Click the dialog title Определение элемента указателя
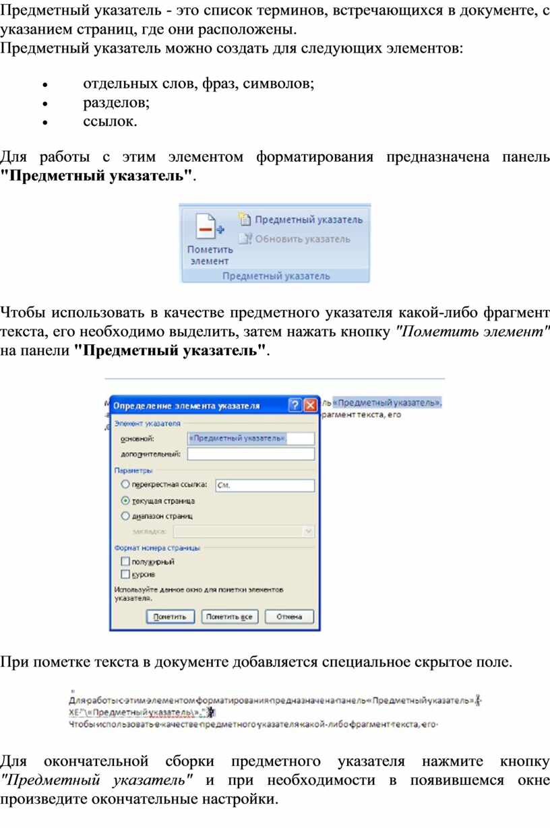The image size is (550, 828). pyautogui.click(x=186, y=406)
